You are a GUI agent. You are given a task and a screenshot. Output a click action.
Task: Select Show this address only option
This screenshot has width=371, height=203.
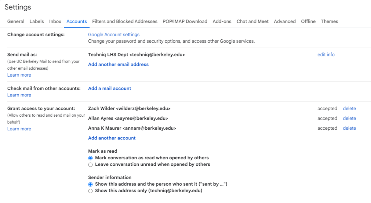pos(91,191)
